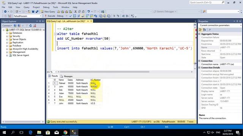Viewport: 243px width, 136px height.
Task: Click the Decrease Indent icon
Action: tap(123, 16)
